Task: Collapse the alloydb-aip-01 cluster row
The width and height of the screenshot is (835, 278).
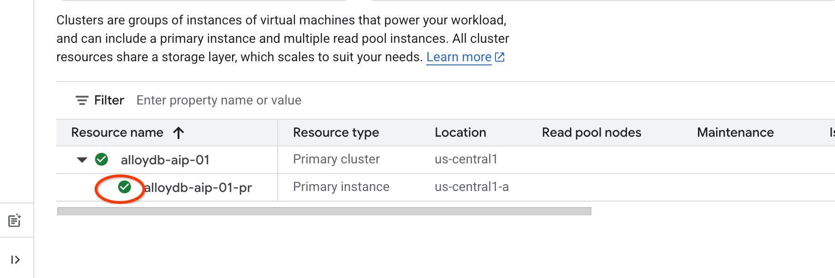Action: tap(82, 160)
